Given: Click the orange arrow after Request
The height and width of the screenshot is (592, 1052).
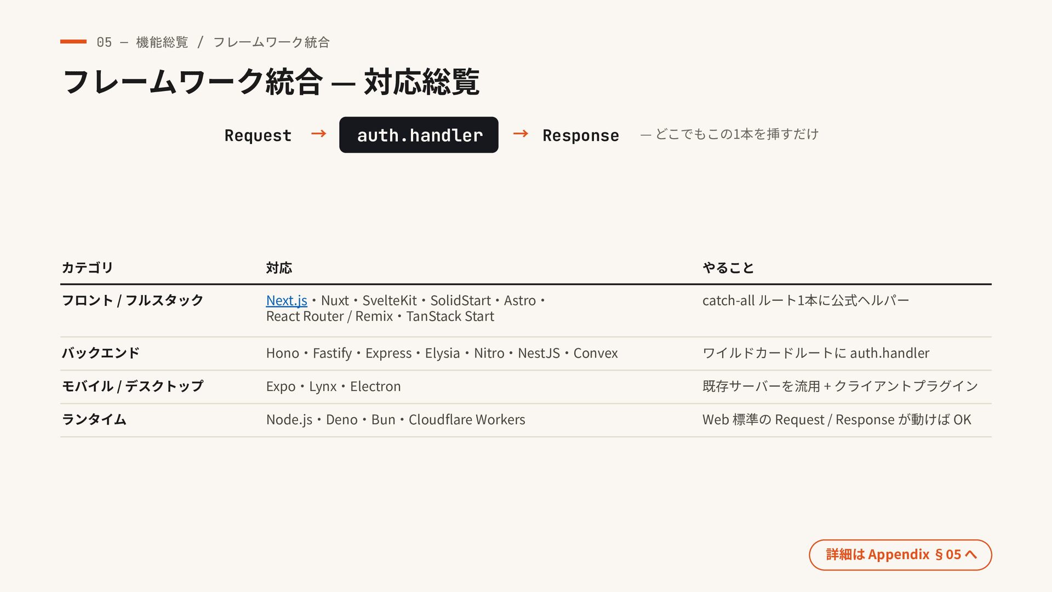Looking at the screenshot, I should 318,134.
